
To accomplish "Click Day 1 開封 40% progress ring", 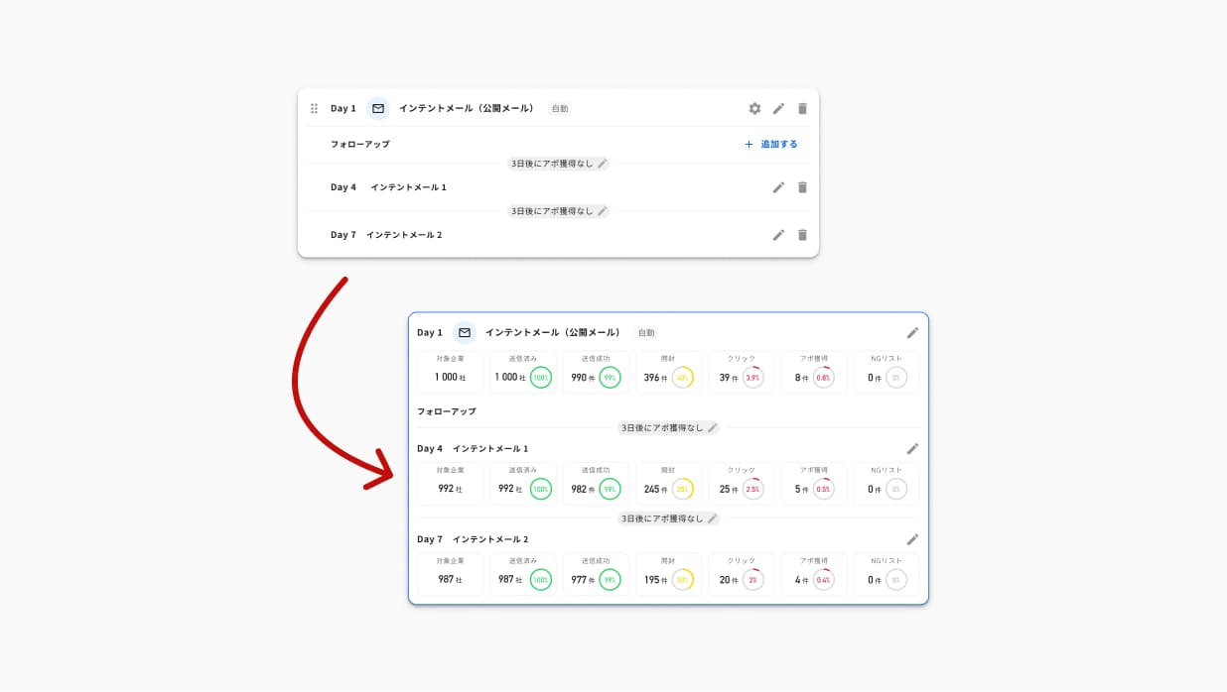I will pos(683,378).
